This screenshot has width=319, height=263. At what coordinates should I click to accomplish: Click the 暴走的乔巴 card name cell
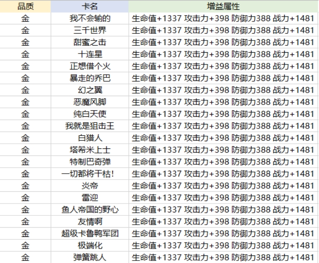(x=90, y=78)
